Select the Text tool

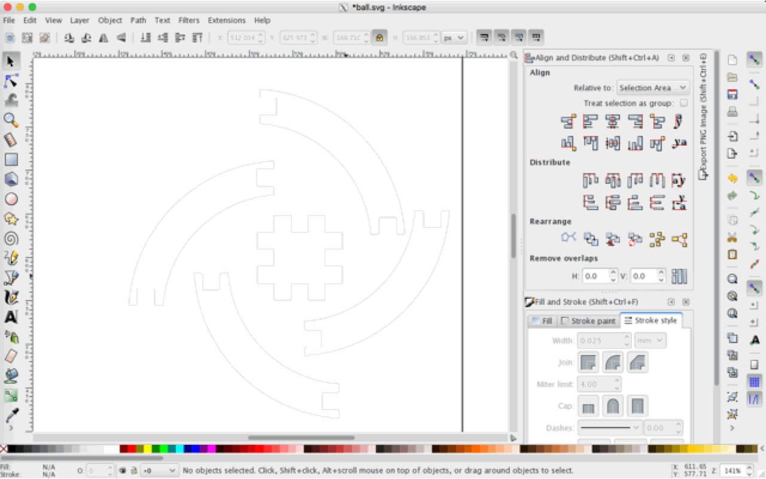coord(11,317)
